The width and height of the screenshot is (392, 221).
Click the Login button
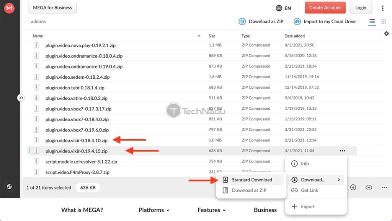click(x=361, y=8)
